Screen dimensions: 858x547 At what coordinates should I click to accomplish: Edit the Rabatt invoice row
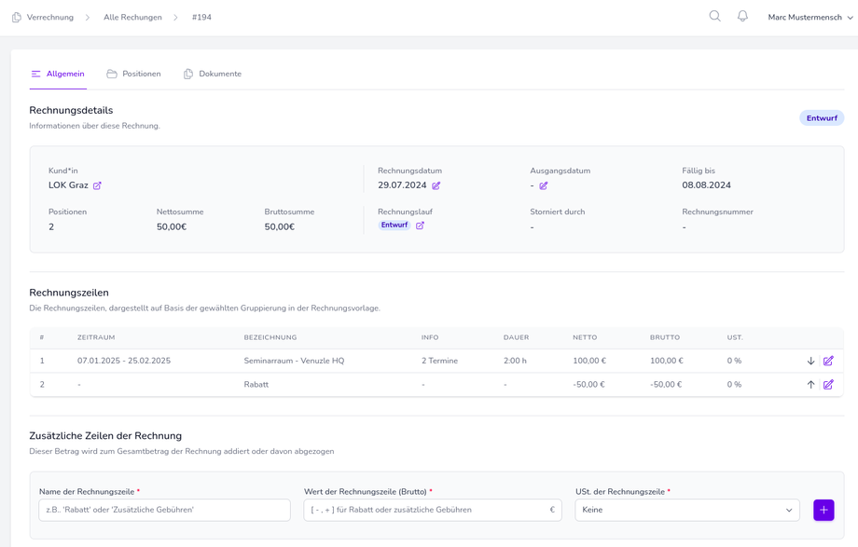pyautogui.click(x=828, y=385)
